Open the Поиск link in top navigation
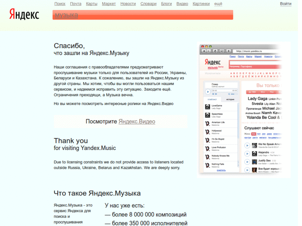This screenshot has width=302, height=226. pos(60,4)
